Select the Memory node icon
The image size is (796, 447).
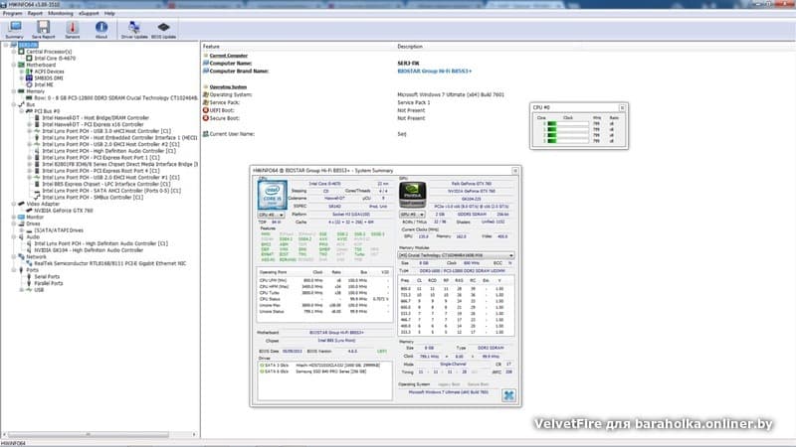click(21, 91)
